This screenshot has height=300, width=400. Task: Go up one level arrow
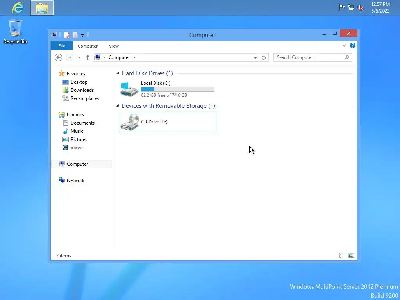88,57
